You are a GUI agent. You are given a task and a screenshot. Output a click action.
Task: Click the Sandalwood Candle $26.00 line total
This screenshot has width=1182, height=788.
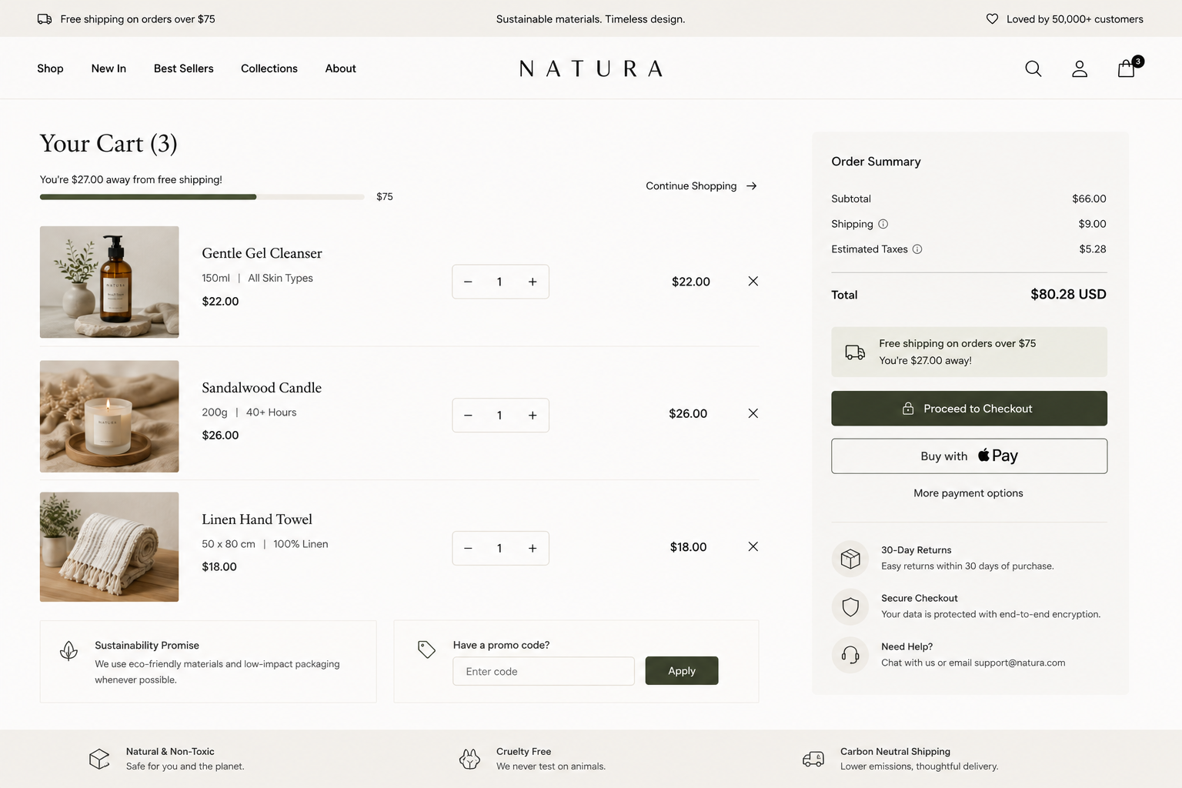(688, 414)
